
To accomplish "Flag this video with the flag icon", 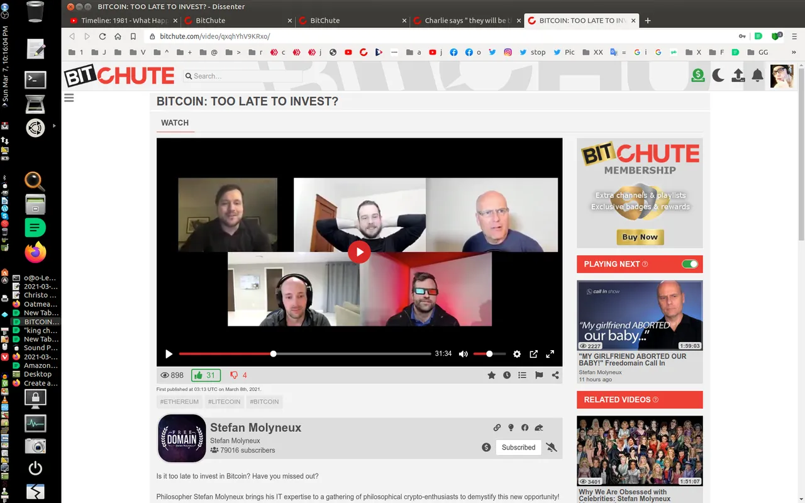I will click(539, 375).
